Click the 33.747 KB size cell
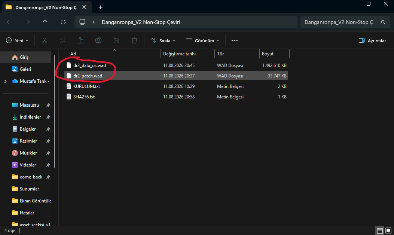Image resolution: width=394 pixels, height=235 pixels. 277,76
